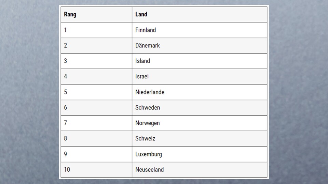The height and width of the screenshot is (184, 328).
Task: Click the rank number 3
Action: coord(66,61)
